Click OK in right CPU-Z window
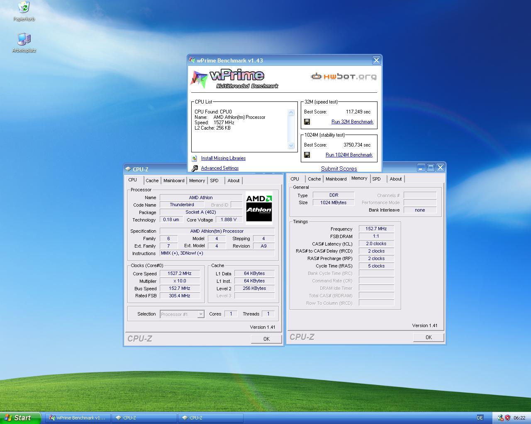Image resolution: width=531 pixels, height=424 pixels. (x=429, y=337)
